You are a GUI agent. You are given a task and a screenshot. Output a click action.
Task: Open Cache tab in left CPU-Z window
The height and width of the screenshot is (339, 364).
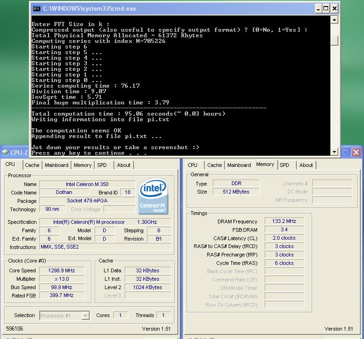pos(32,165)
